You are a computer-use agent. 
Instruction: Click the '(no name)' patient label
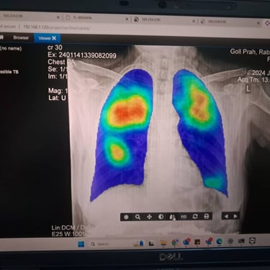tap(11, 48)
